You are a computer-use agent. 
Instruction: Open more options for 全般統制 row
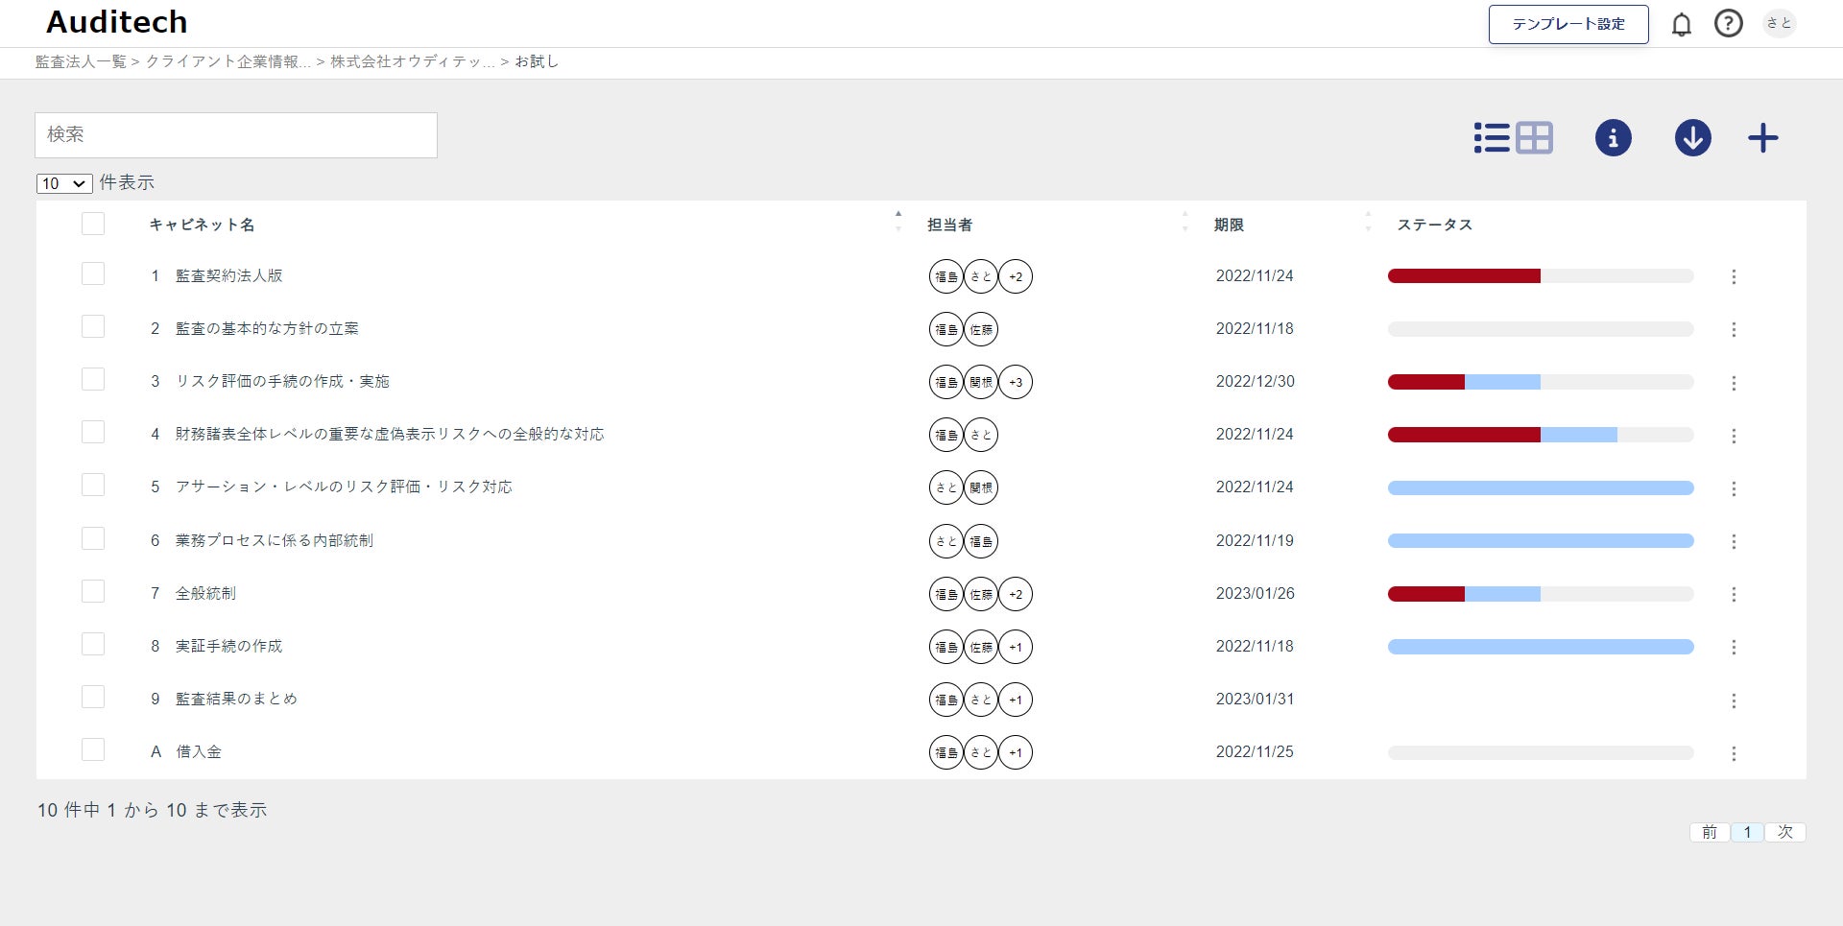tap(1734, 594)
